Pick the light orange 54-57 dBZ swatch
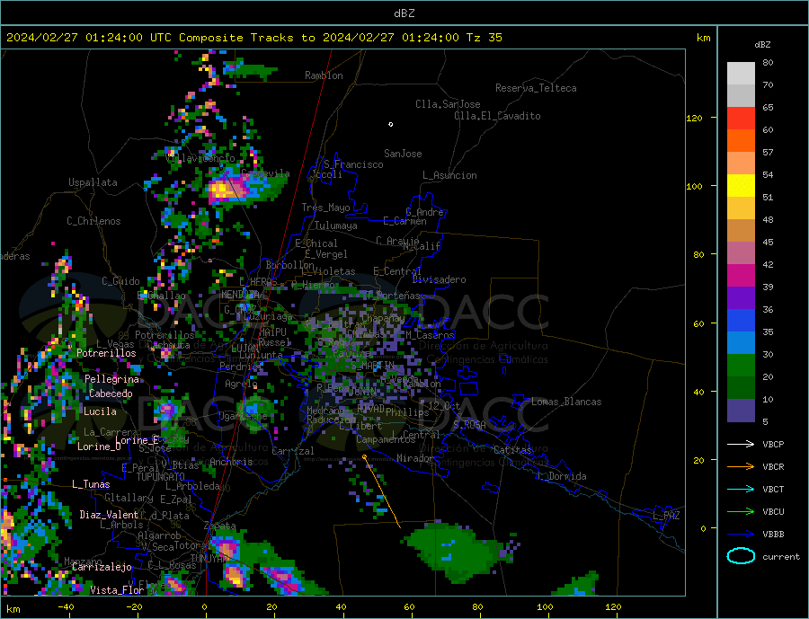This screenshot has width=809, height=619. [741, 164]
